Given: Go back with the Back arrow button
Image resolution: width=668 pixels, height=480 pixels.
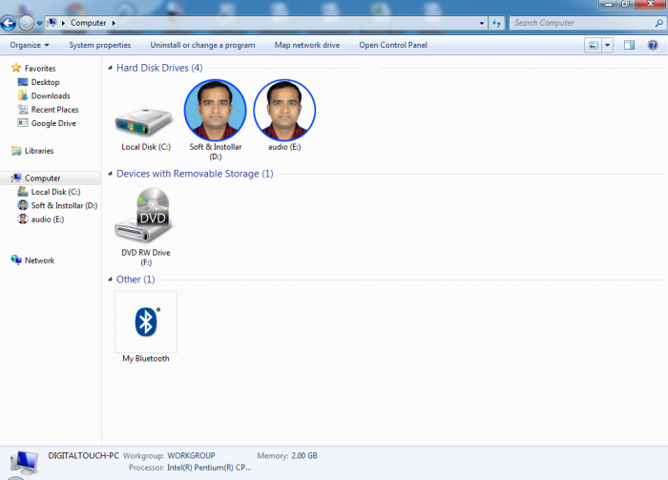Looking at the screenshot, I should pos(8,23).
